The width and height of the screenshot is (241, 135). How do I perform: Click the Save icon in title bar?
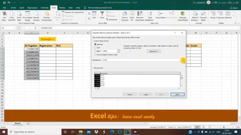(x=4, y=3)
